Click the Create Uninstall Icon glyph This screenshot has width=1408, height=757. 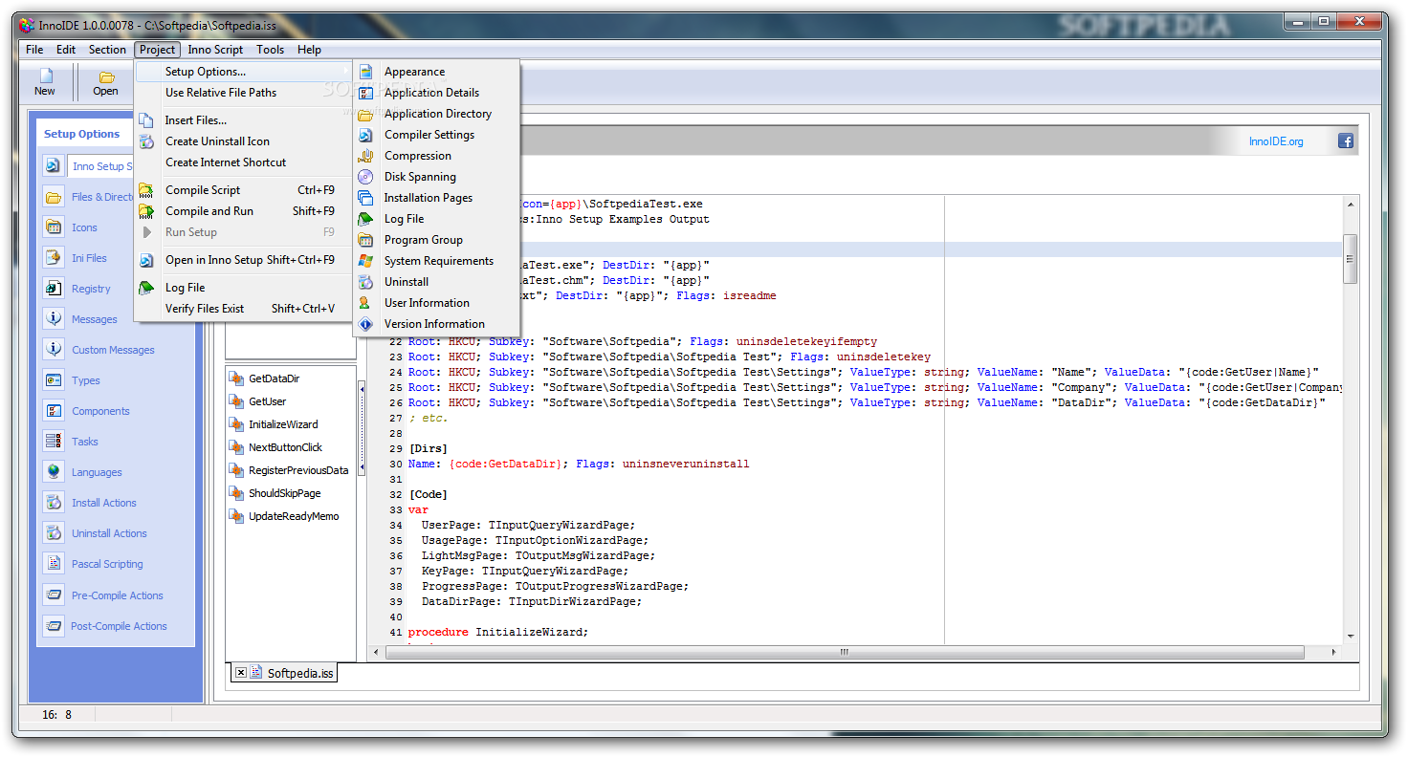146,141
